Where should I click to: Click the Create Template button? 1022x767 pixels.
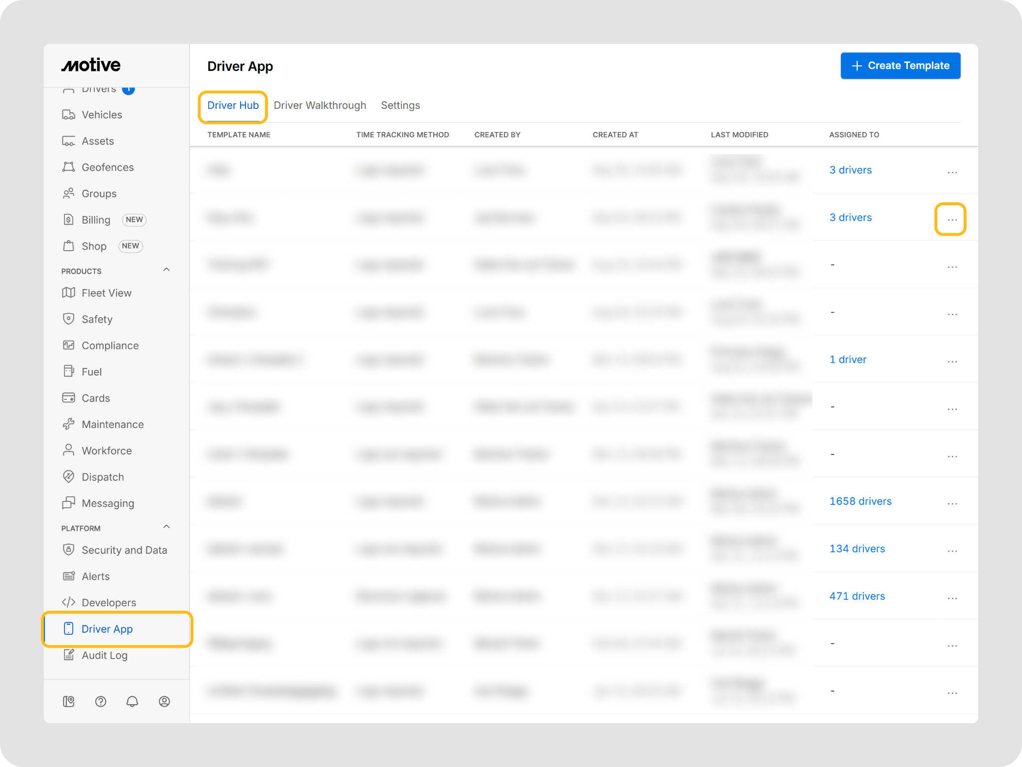click(900, 65)
